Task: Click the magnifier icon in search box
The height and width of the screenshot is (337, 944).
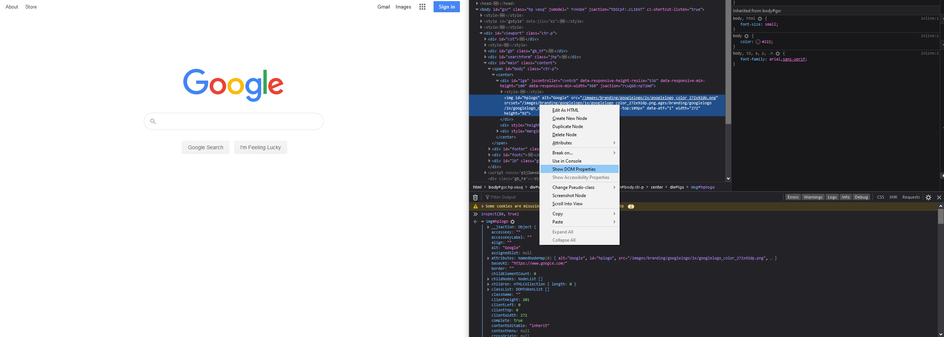Action: coord(153,121)
